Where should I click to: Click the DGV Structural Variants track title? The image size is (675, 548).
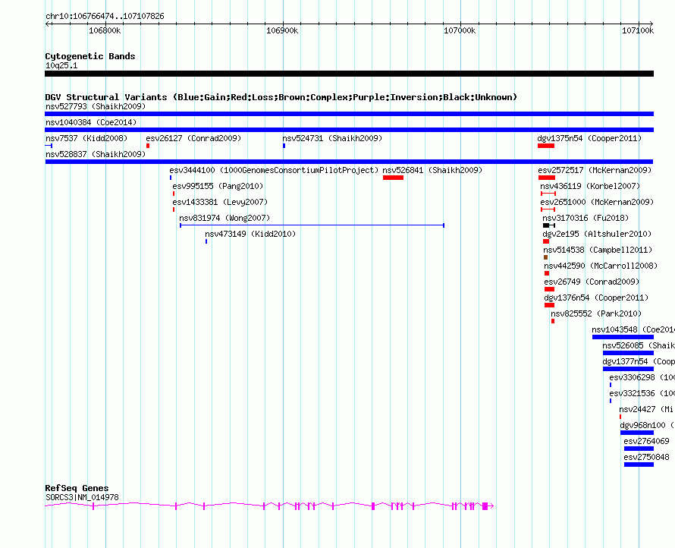[281, 97]
